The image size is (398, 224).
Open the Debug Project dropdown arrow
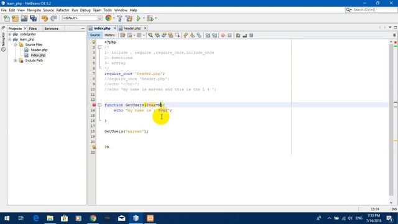(155, 18)
